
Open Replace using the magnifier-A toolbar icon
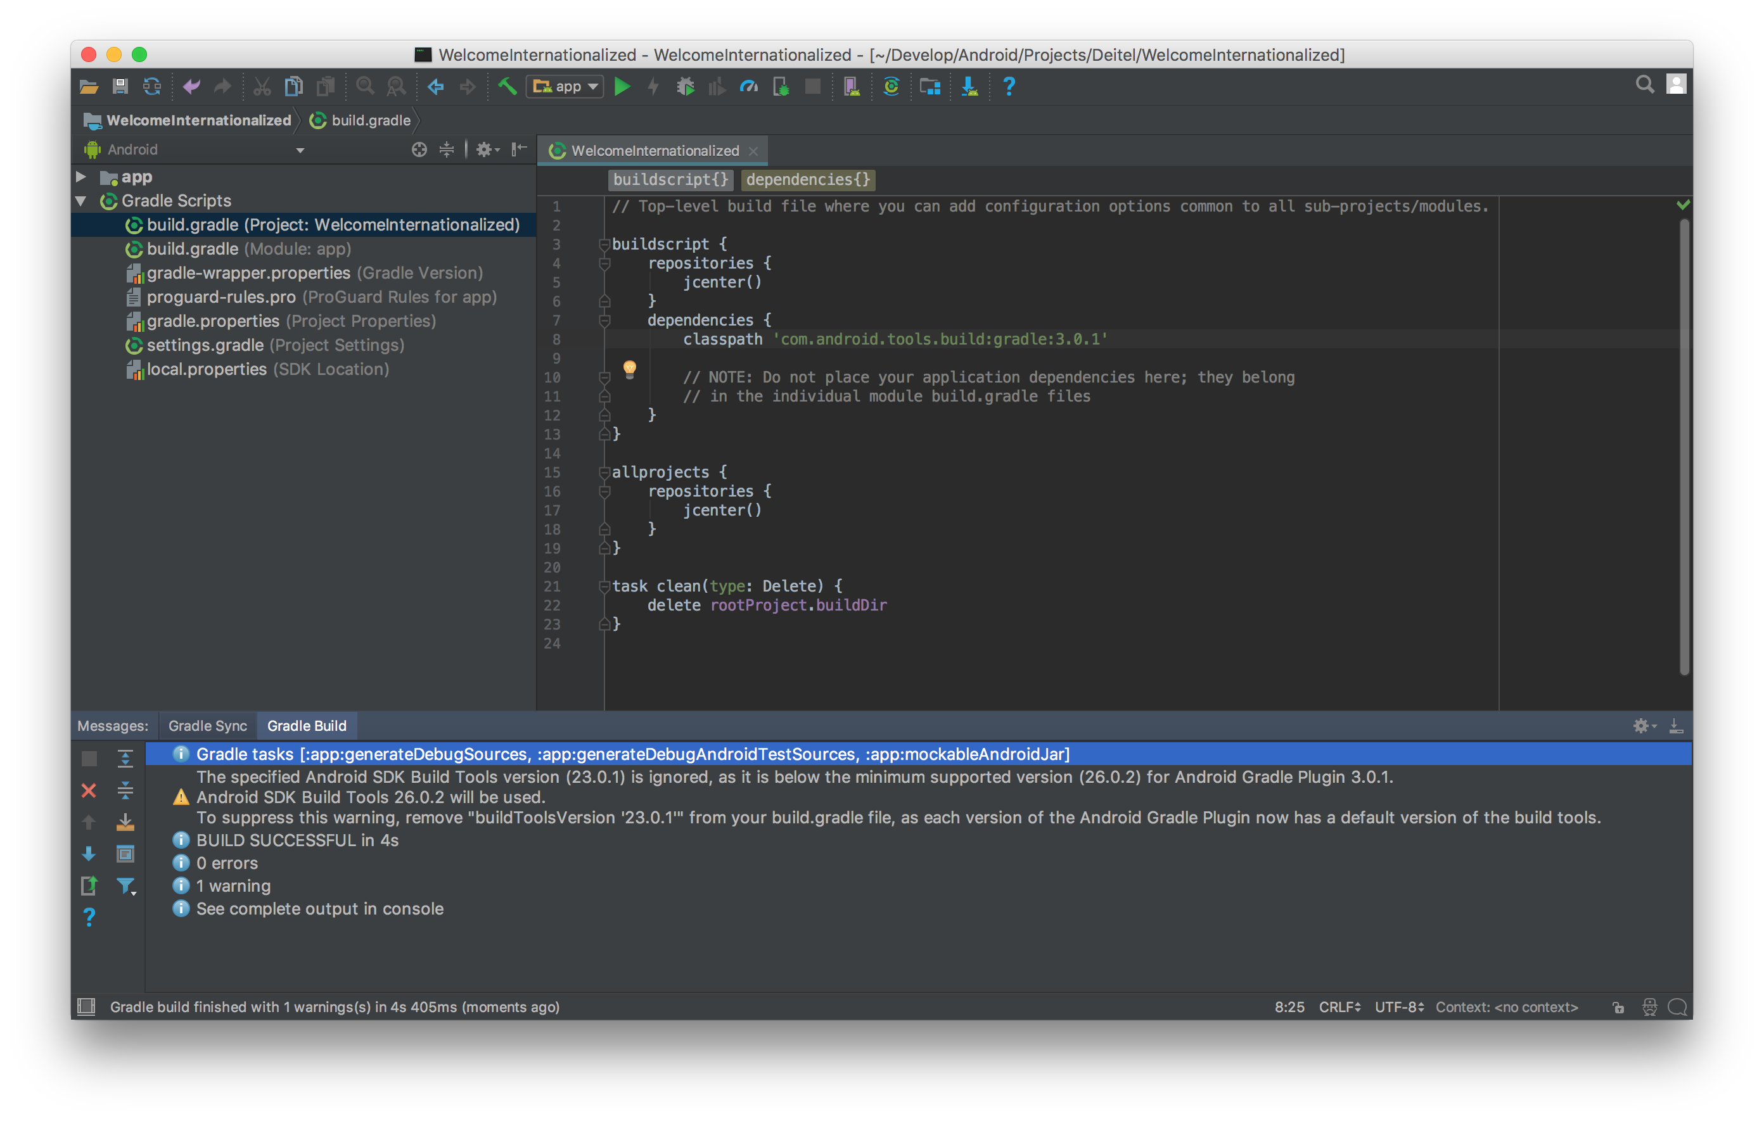click(396, 87)
